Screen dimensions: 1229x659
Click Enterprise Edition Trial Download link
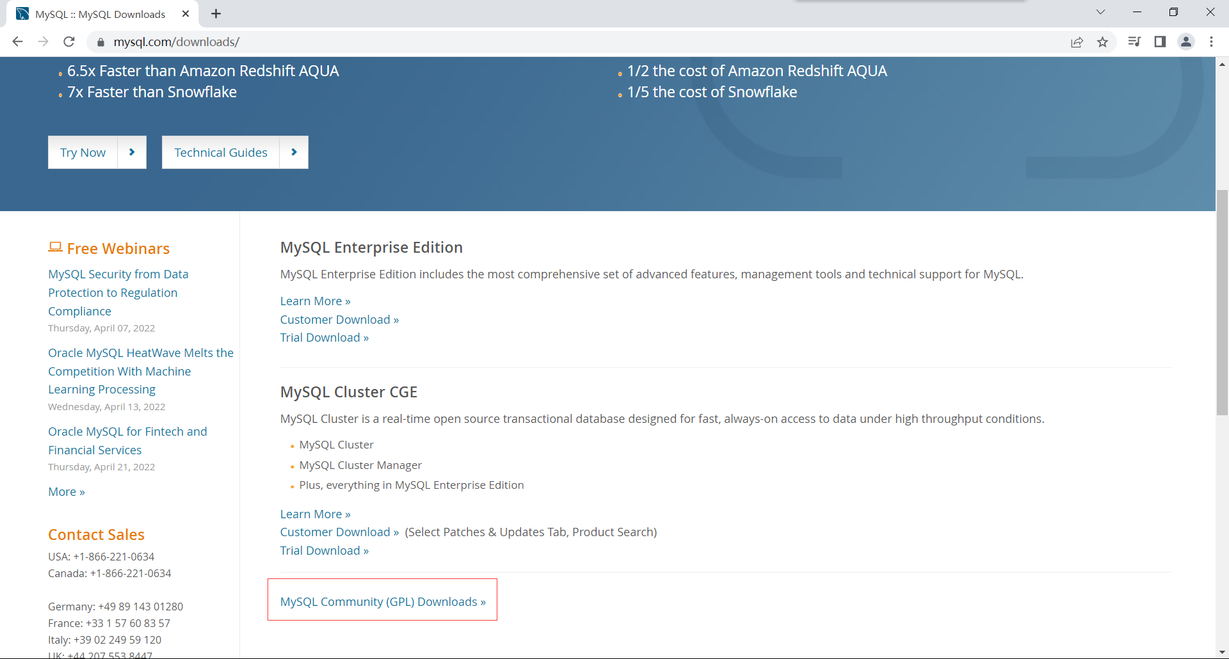point(324,337)
